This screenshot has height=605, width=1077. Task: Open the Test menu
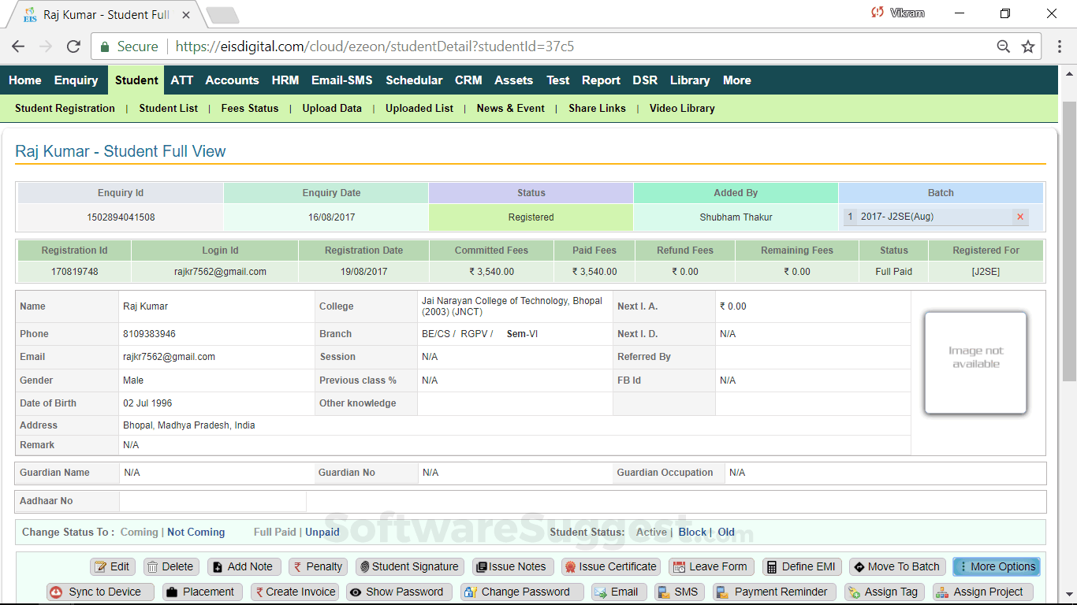point(558,80)
